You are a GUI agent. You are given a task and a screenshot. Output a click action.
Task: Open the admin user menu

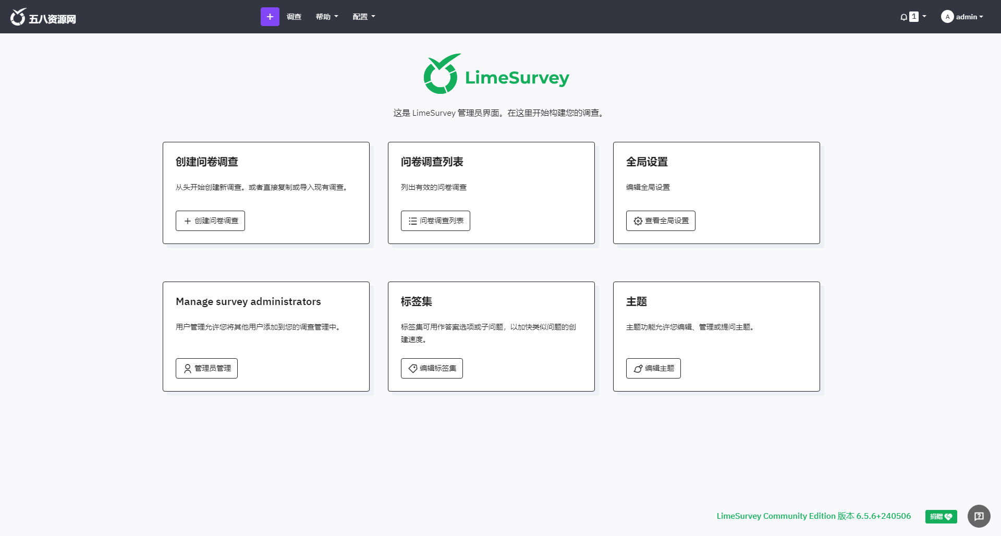tap(962, 17)
